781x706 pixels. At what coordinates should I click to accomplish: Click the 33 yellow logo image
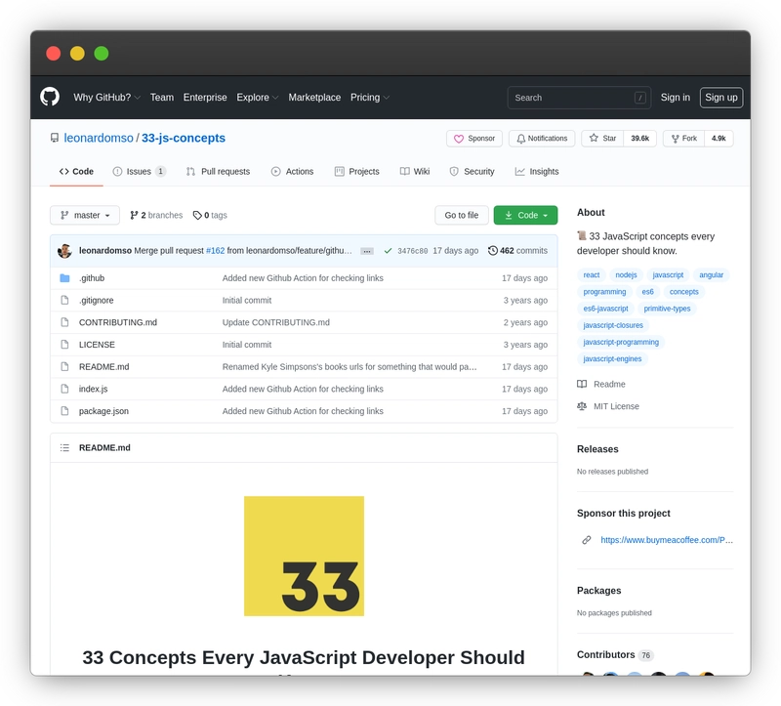coord(304,556)
